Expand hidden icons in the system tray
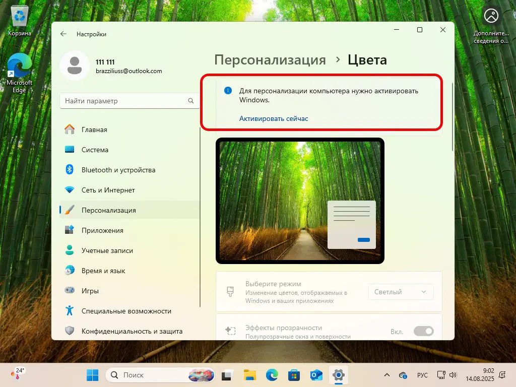 click(x=386, y=375)
